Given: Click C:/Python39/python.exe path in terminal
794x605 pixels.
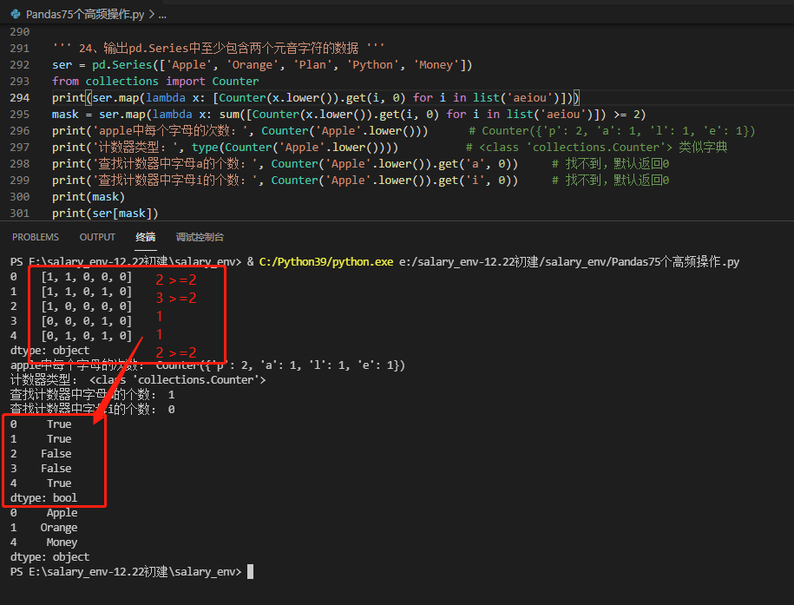Looking at the screenshot, I should tap(326, 262).
